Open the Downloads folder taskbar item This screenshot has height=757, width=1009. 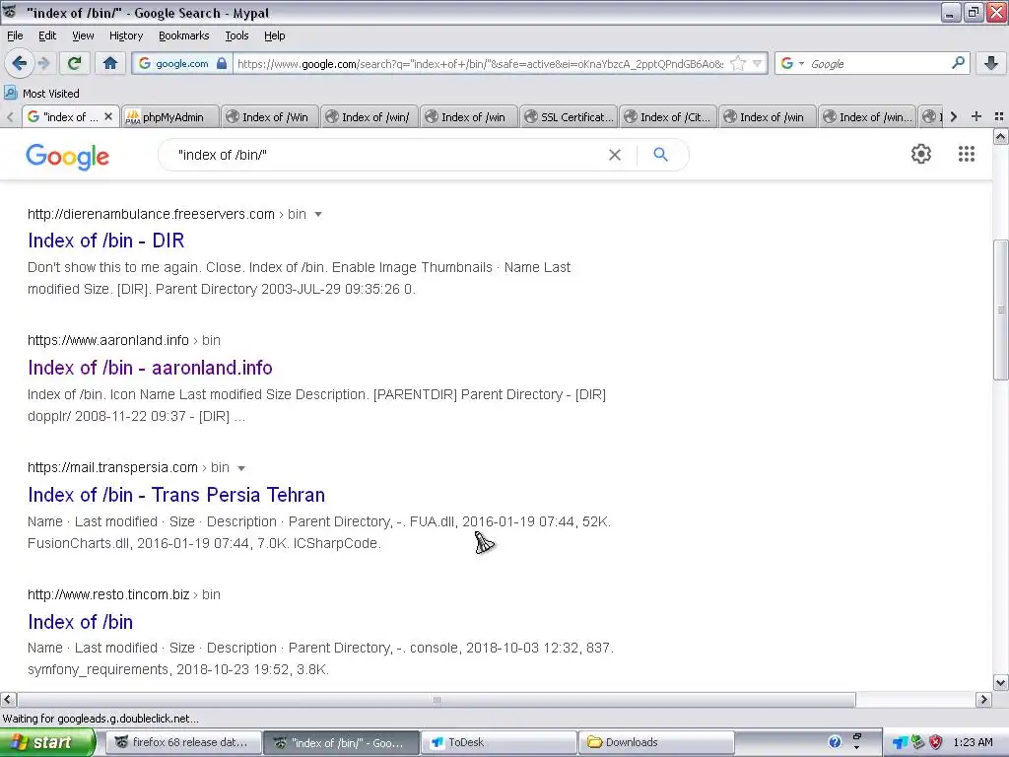click(656, 742)
